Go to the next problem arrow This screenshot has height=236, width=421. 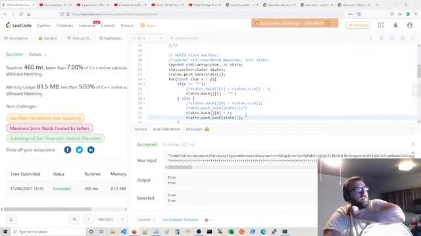pyautogui.click(x=123, y=220)
